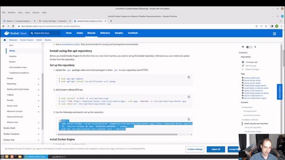Click the Search the docs field
Viewport: 285px width, 160px height.
pos(45,33)
